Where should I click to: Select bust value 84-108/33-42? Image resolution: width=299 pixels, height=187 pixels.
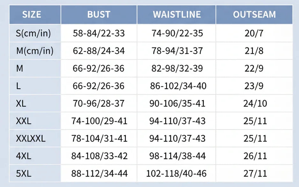tap(100, 156)
